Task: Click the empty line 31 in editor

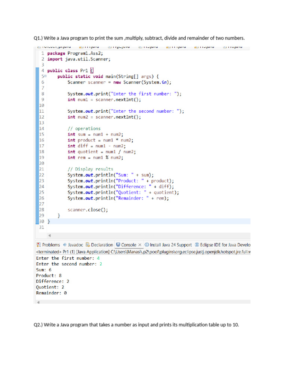Action: (112, 227)
